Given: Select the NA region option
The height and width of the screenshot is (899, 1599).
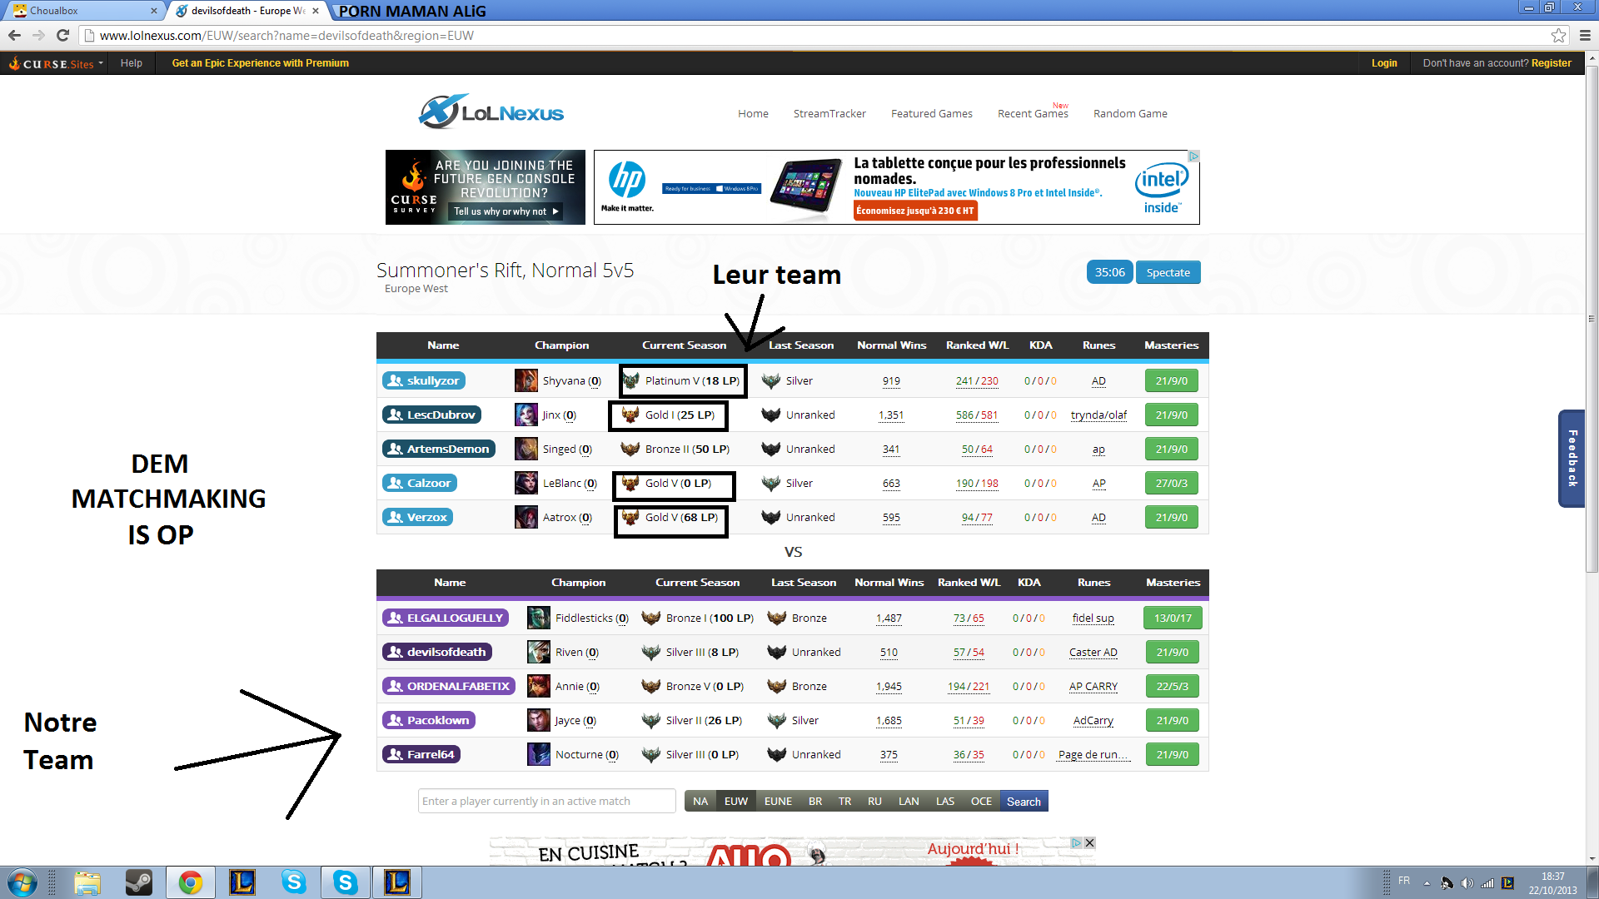Looking at the screenshot, I should click(x=700, y=801).
